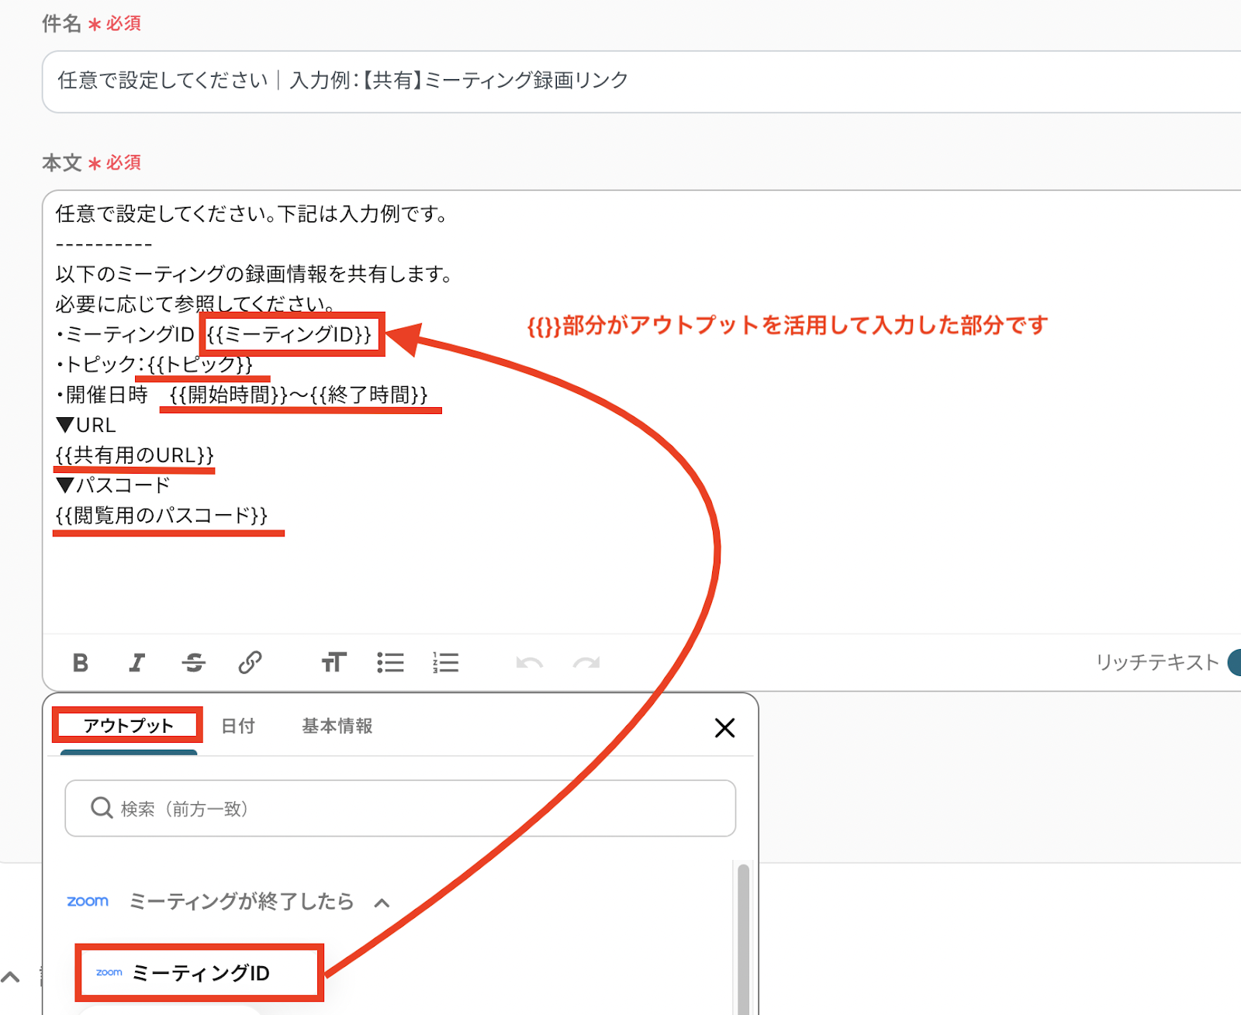Close the output picker panel
The width and height of the screenshot is (1241, 1015).
[724, 728]
